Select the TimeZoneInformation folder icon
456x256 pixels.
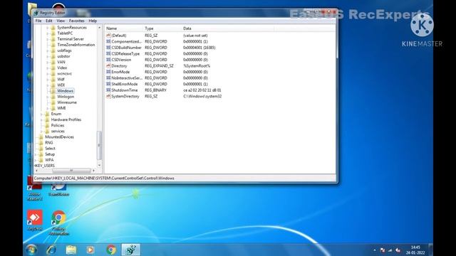tap(53, 45)
